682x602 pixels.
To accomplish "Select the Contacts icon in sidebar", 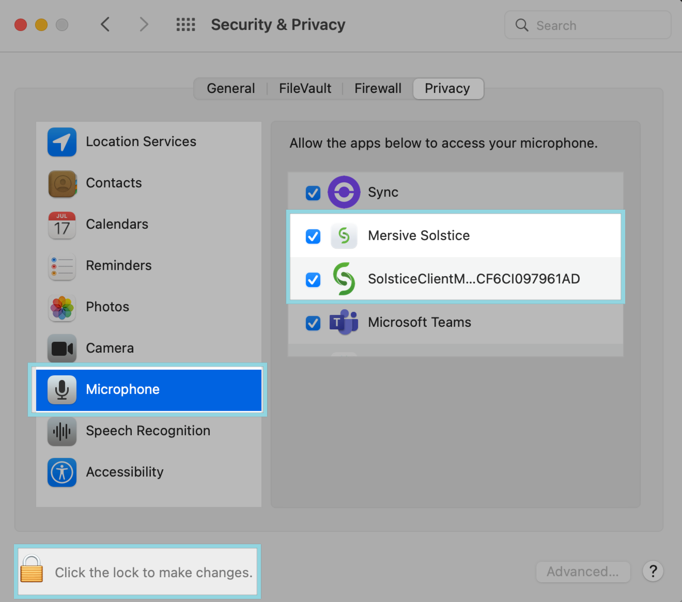I will point(62,183).
